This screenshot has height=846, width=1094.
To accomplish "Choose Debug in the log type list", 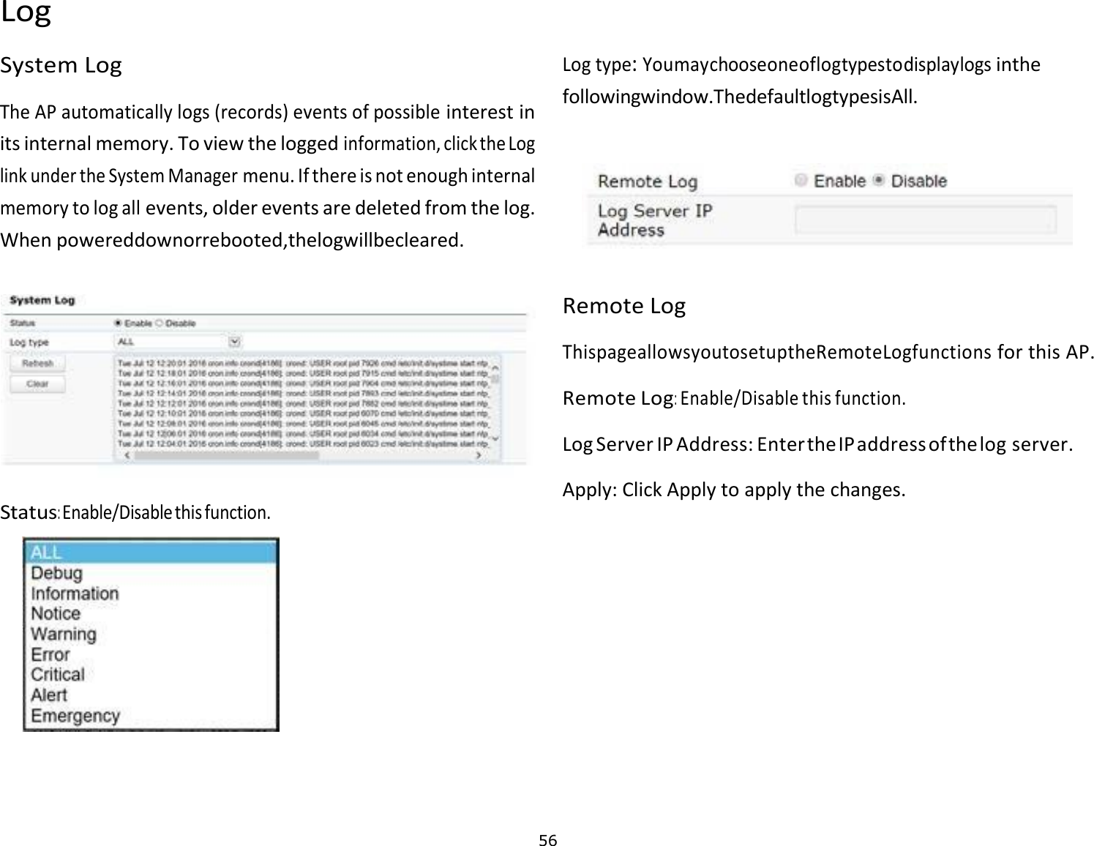I will point(151,573).
